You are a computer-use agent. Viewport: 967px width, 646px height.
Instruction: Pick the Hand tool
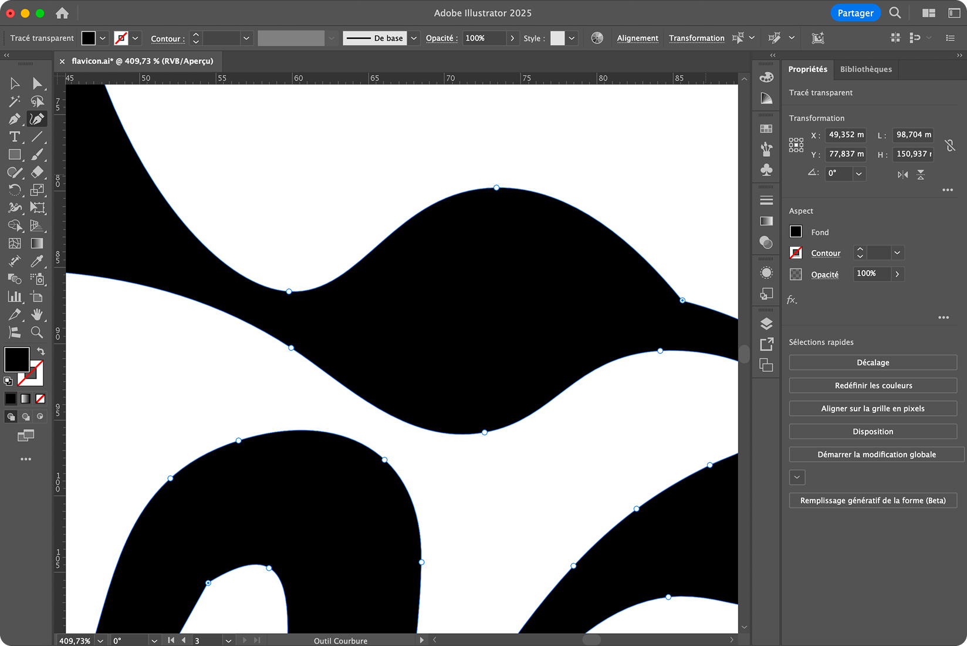click(x=37, y=314)
